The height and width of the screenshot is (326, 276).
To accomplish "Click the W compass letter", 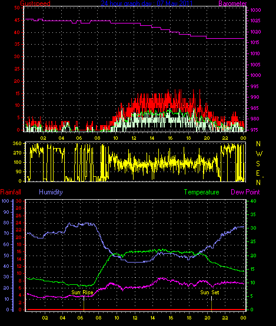I will pos(259,154).
